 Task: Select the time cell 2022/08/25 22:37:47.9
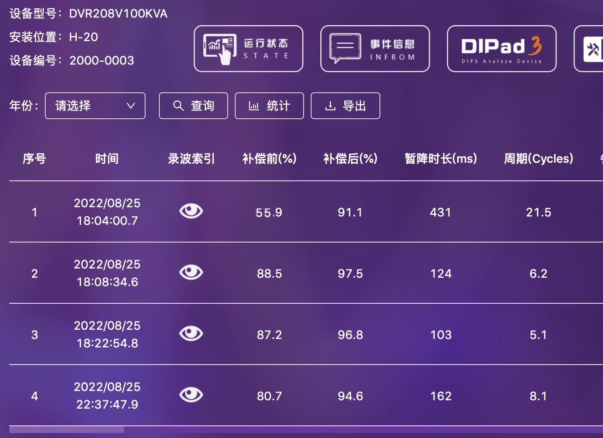tap(107, 396)
